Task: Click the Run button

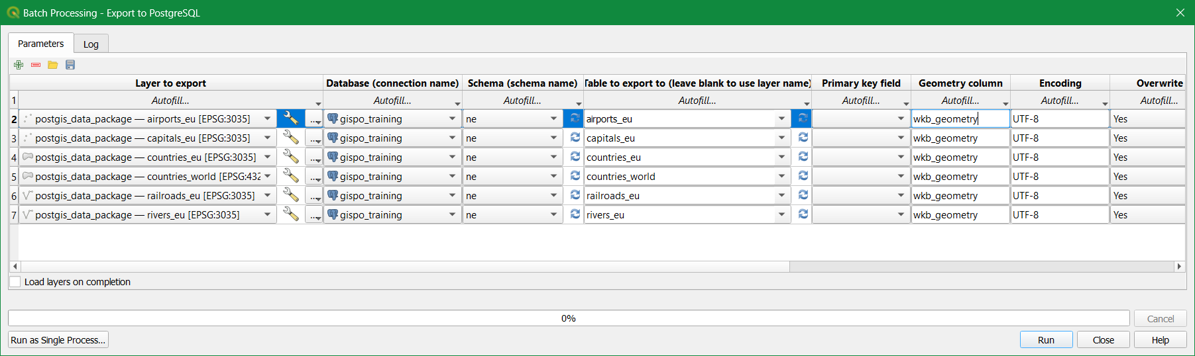Action: pos(1045,340)
